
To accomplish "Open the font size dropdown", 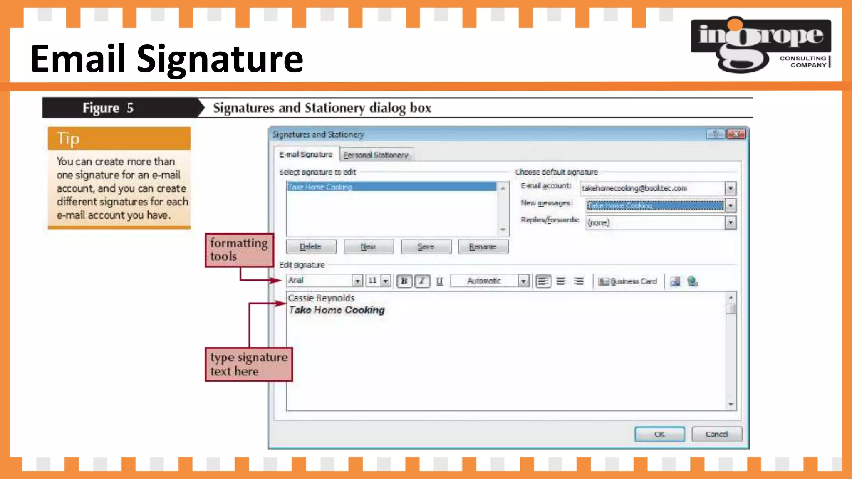I will 386,281.
